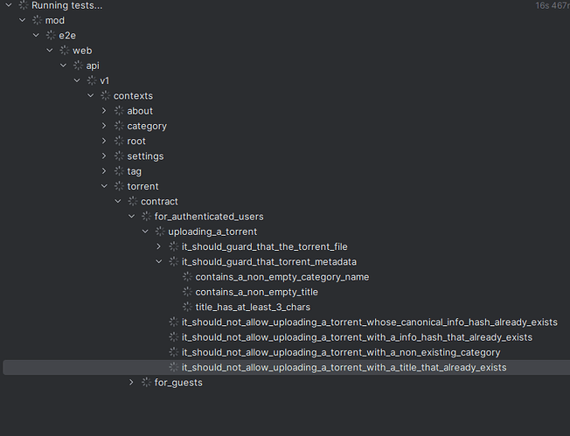This screenshot has height=436, width=570.
Task: Collapse the contract node chevron
Action: click(x=118, y=201)
